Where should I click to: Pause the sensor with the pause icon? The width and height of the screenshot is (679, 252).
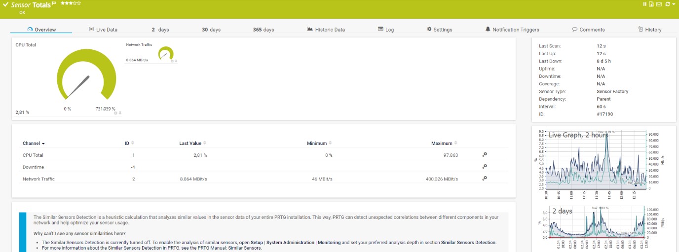(x=644, y=4)
